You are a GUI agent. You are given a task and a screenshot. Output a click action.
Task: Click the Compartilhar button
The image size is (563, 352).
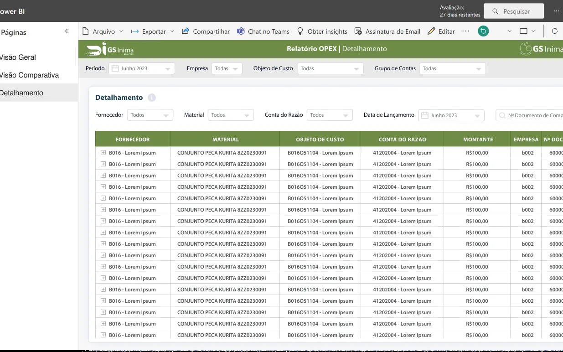pyautogui.click(x=206, y=31)
